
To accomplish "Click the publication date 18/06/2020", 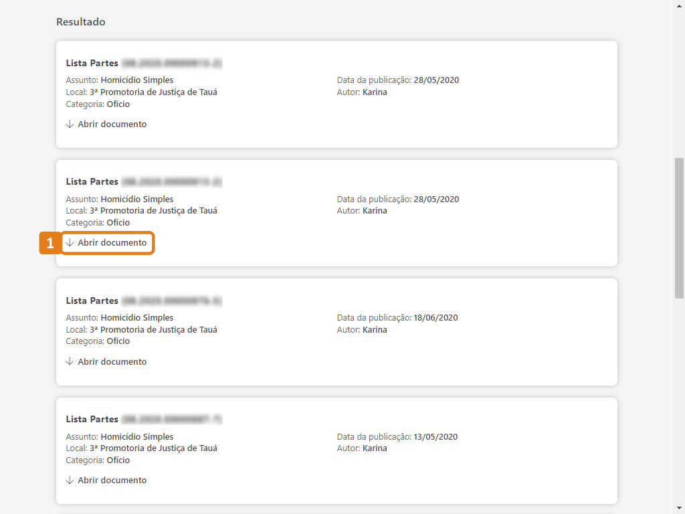I will coord(435,318).
